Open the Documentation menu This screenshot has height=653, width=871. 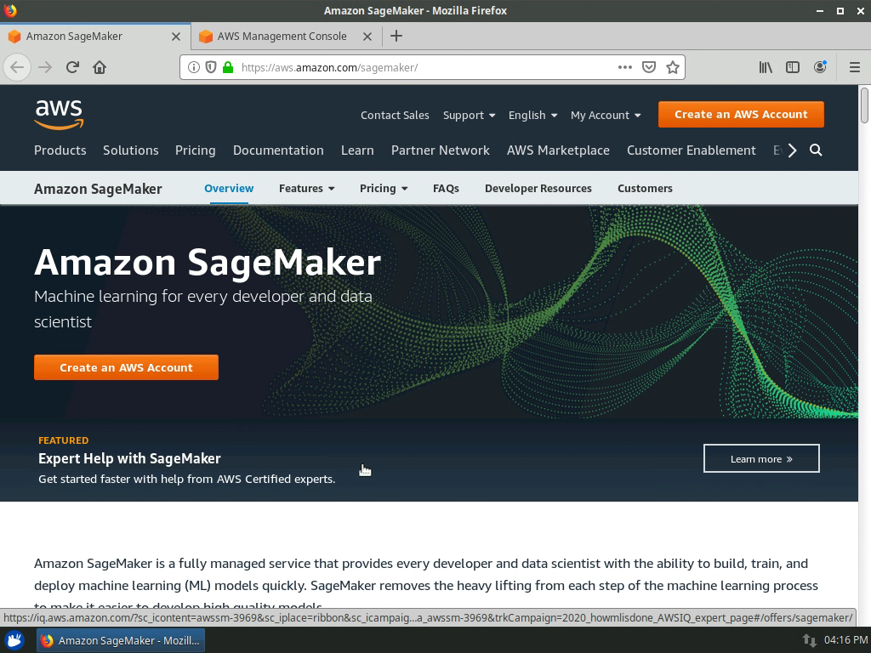tap(278, 150)
